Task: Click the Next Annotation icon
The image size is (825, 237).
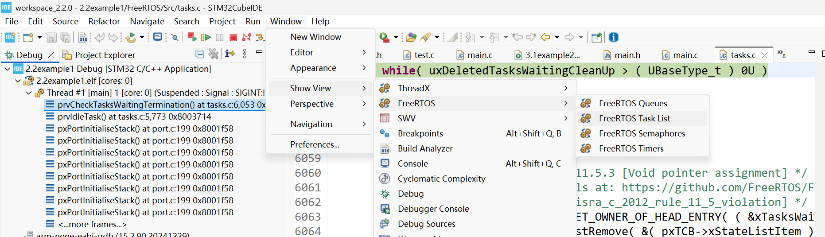Action: coord(470,38)
